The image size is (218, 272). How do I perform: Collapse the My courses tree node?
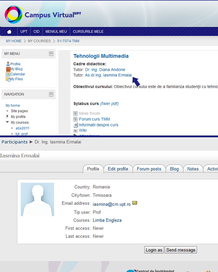(8, 122)
